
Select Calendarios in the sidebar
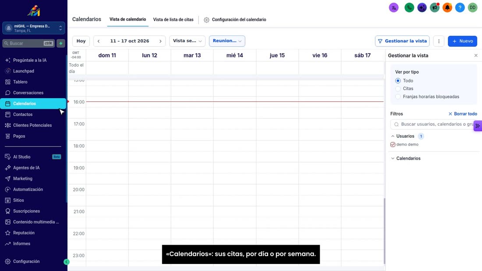[33, 103]
